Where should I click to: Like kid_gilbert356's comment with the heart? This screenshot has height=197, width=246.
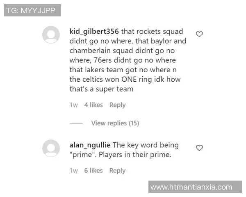tap(199, 34)
